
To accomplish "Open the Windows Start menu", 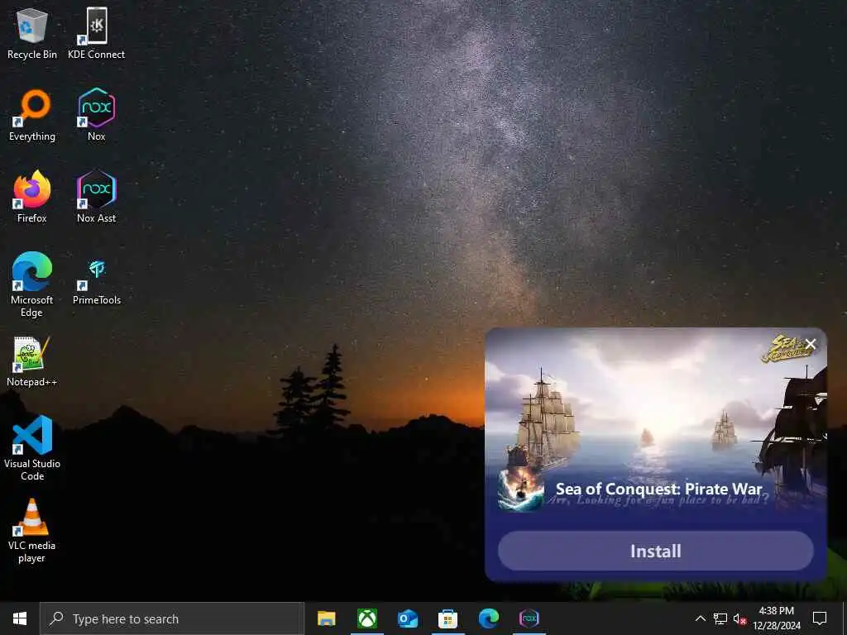I will [x=20, y=618].
